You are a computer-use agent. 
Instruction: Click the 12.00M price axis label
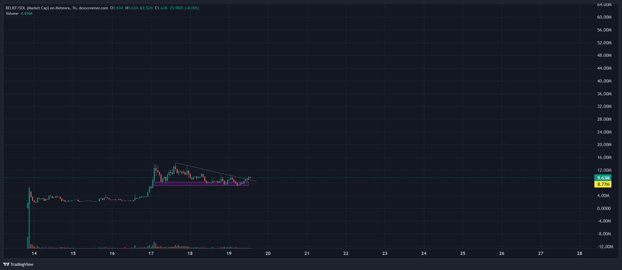[x=604, y=170]
